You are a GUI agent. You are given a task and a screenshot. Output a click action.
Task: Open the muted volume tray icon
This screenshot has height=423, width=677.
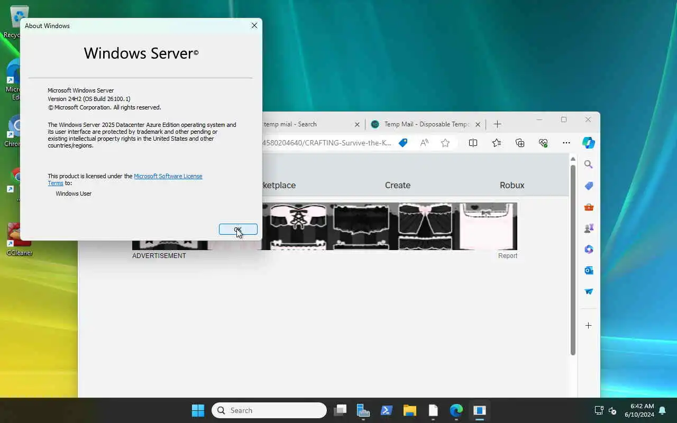(612, 410)
